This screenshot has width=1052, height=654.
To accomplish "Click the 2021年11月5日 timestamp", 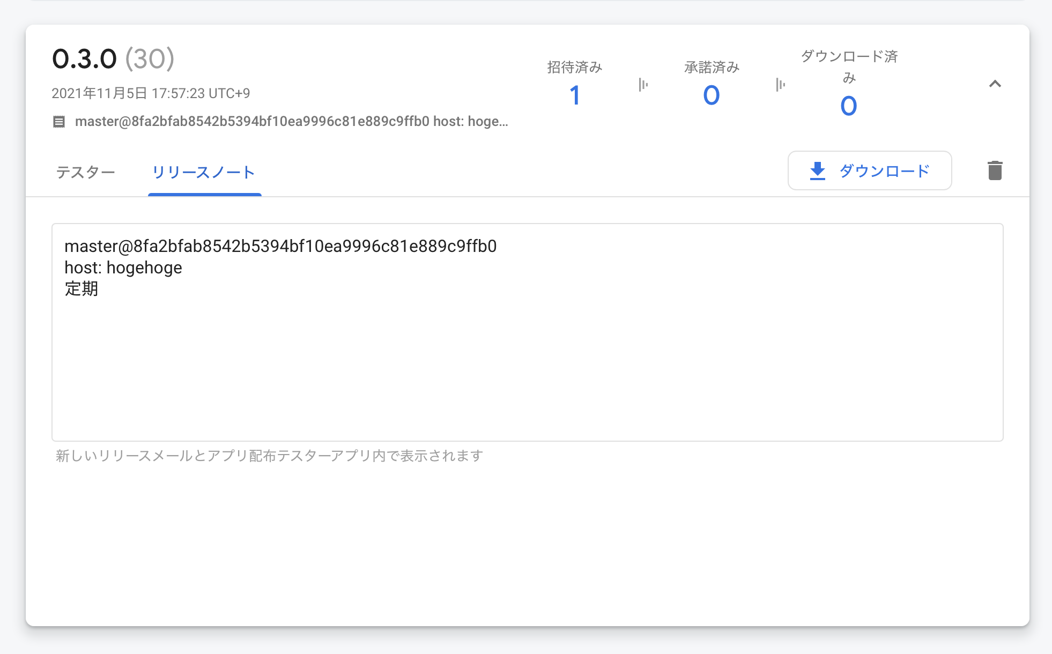I will [x=151, y=93].
